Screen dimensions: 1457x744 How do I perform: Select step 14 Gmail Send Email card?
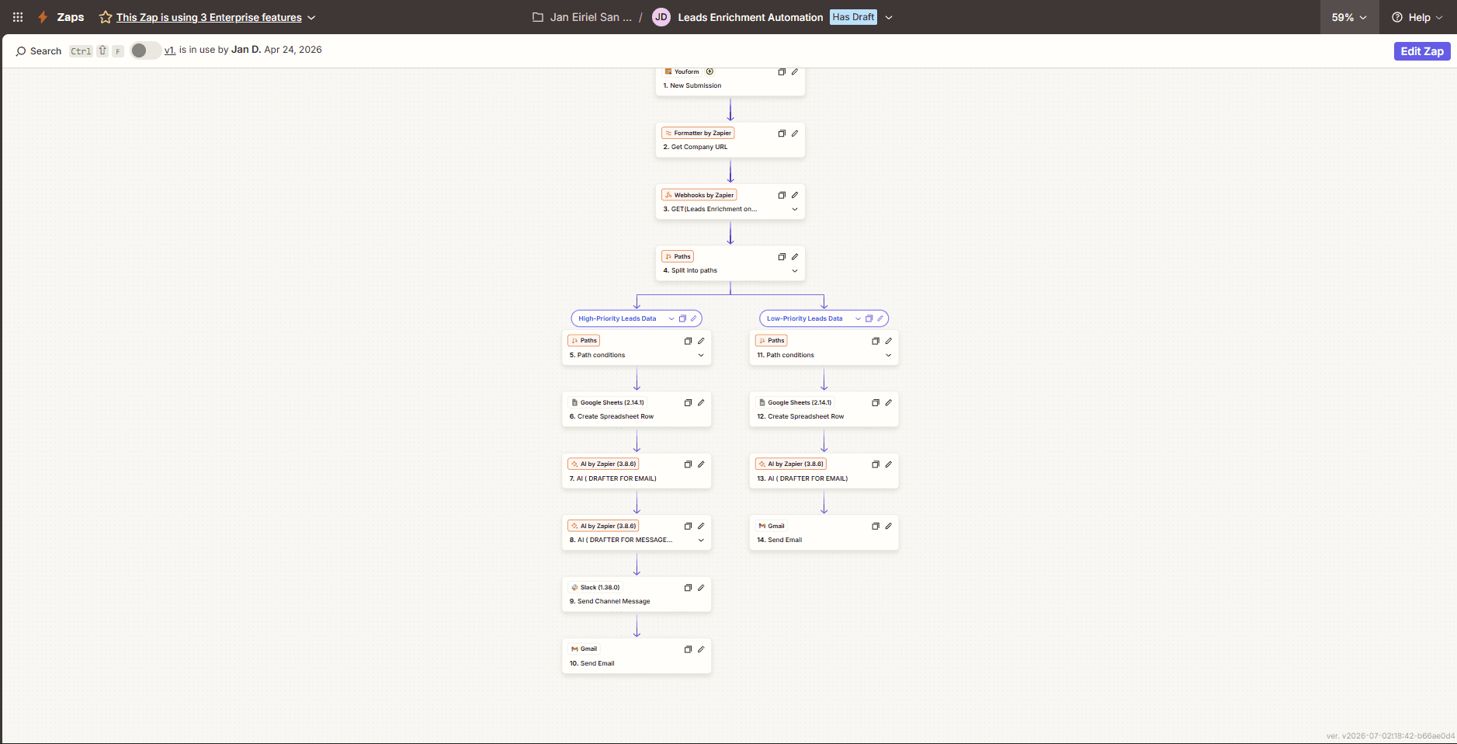[824, 533]
